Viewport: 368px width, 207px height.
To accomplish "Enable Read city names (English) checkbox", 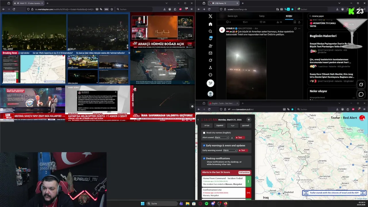I will pos(204,133).
